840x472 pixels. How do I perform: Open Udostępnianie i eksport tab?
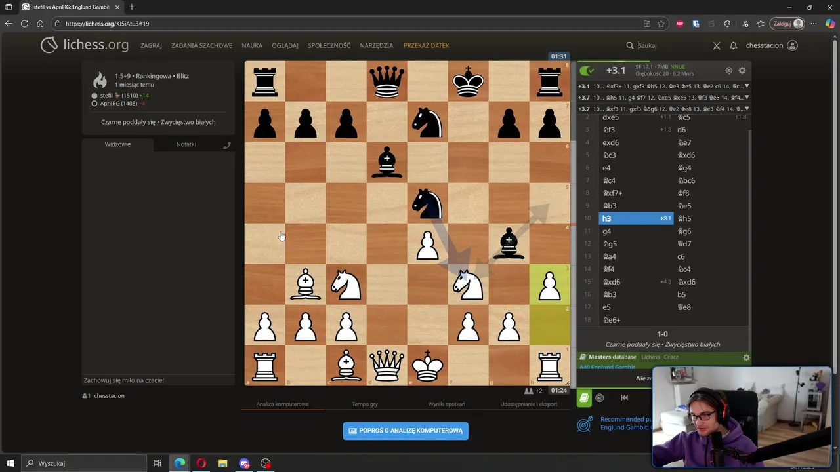coord(528,404)
